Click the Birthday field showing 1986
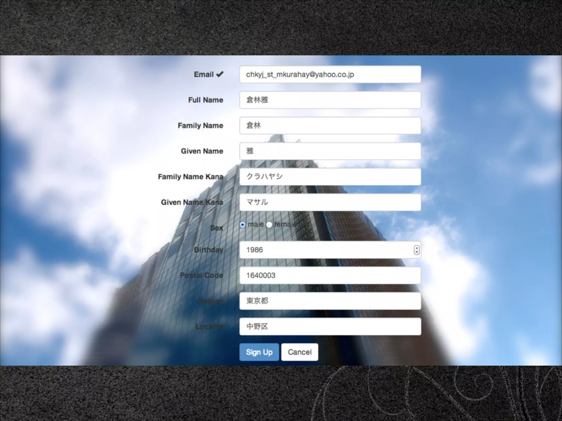Viewport: 562px width, 421px height. (x=330, y=250)
